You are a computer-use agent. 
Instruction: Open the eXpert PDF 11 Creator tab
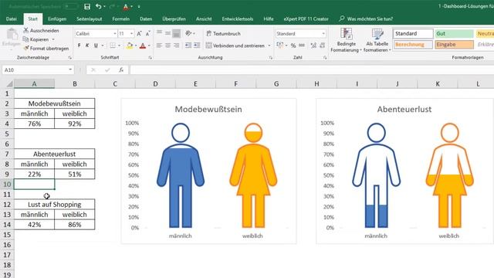click(306, 19)
